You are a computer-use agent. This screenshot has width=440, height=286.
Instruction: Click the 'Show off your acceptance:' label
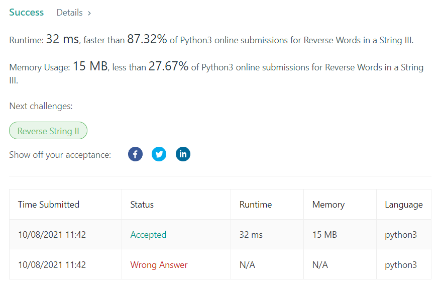(x=60, y=155)
